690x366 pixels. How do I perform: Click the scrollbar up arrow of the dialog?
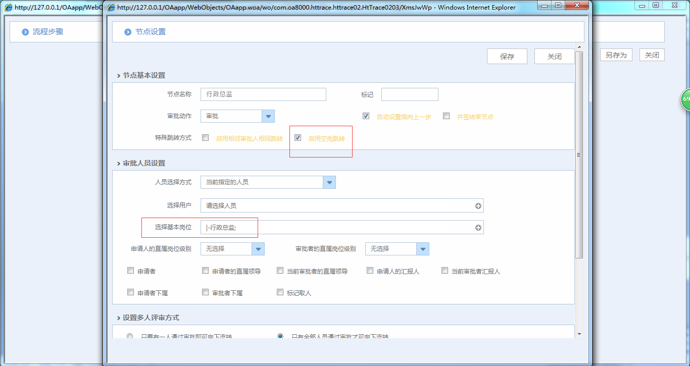(x=579, y=46)
